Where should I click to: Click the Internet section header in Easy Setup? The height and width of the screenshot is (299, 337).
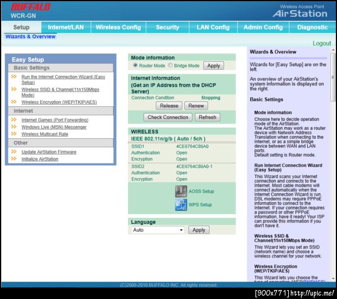coord(61,111)
